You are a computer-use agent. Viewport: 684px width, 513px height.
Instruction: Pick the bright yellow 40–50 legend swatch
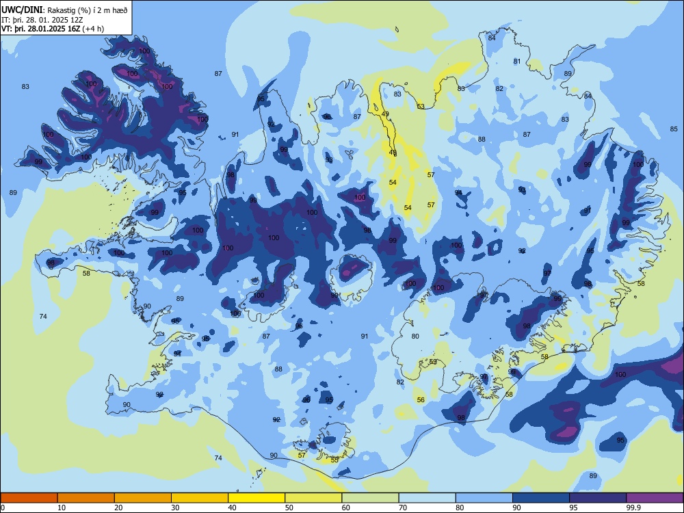coord(256,498)
